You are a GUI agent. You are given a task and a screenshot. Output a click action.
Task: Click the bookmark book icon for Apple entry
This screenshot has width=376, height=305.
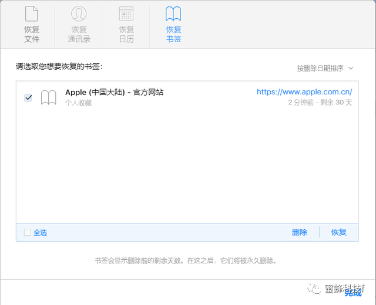point(49,97)
